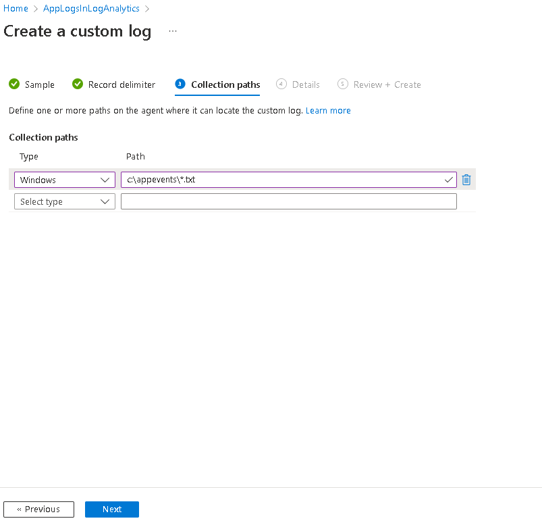The image size is (542, 525).
Task: Go to AppLogsInLogAnalytics breadcrumb
Action: (96, 9)
